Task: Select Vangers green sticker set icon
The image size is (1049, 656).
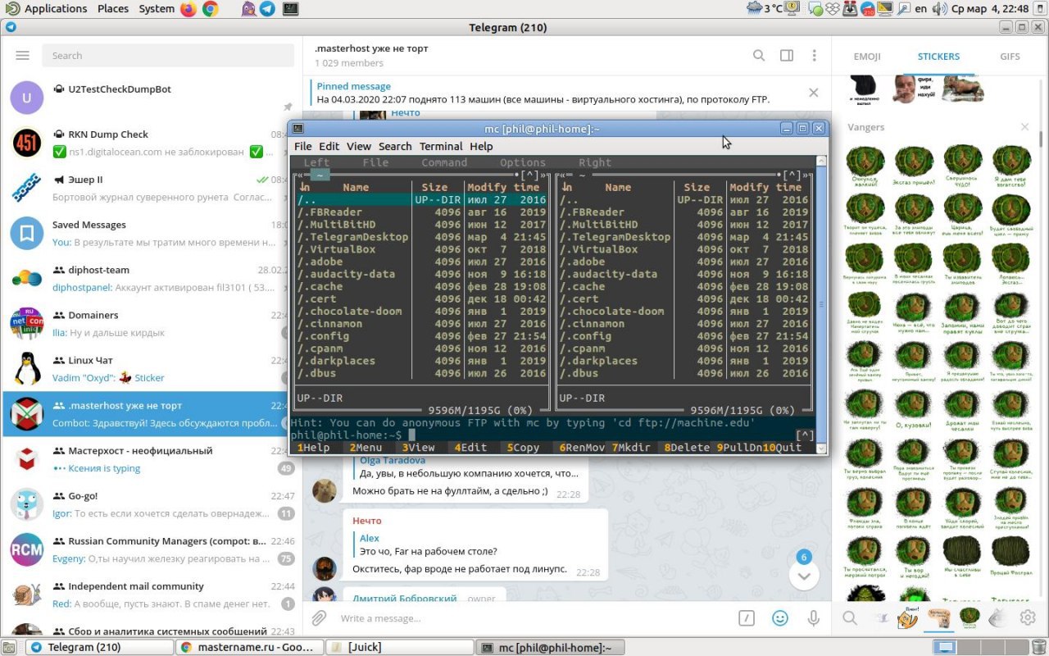Action: 970,618
